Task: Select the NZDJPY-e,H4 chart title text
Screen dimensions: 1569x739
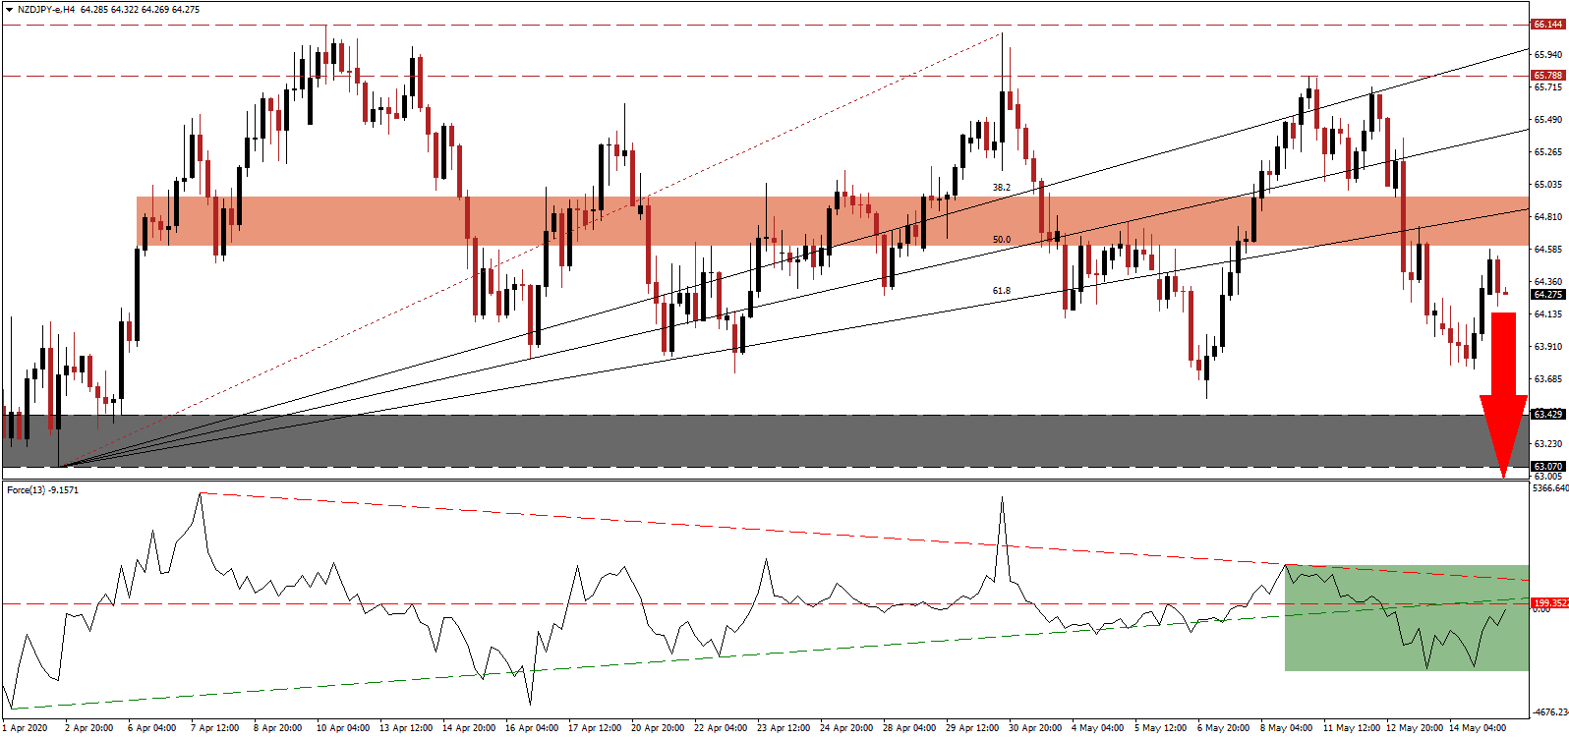Action: pyautogui.click(x=47, y=9)
